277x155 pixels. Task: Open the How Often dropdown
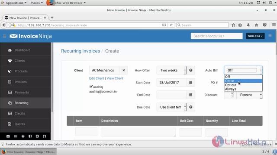click(171, 70)
